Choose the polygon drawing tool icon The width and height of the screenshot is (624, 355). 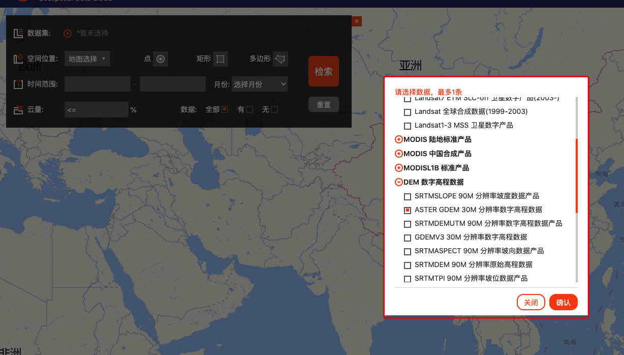tap(280, 59)
